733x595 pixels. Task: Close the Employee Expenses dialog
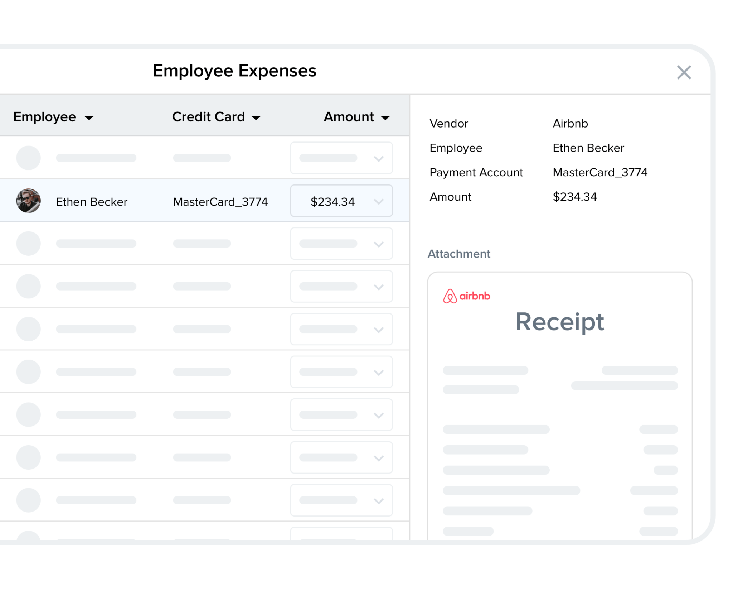click(x=684, y=72)
